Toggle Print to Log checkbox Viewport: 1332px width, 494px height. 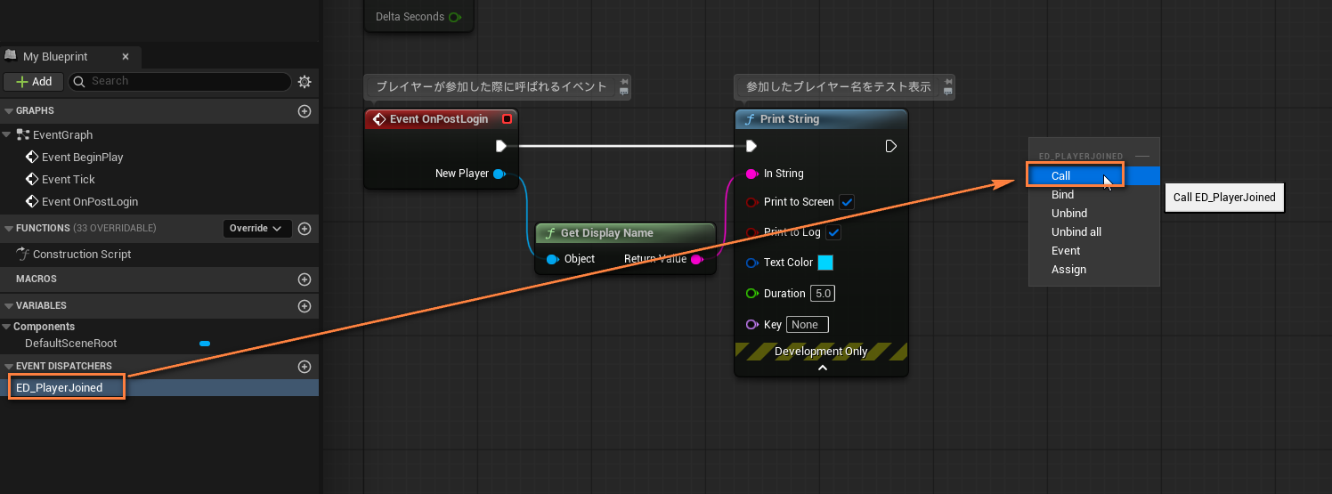coord(833,232)
